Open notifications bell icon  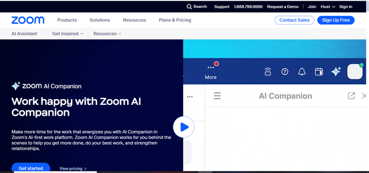302,72
